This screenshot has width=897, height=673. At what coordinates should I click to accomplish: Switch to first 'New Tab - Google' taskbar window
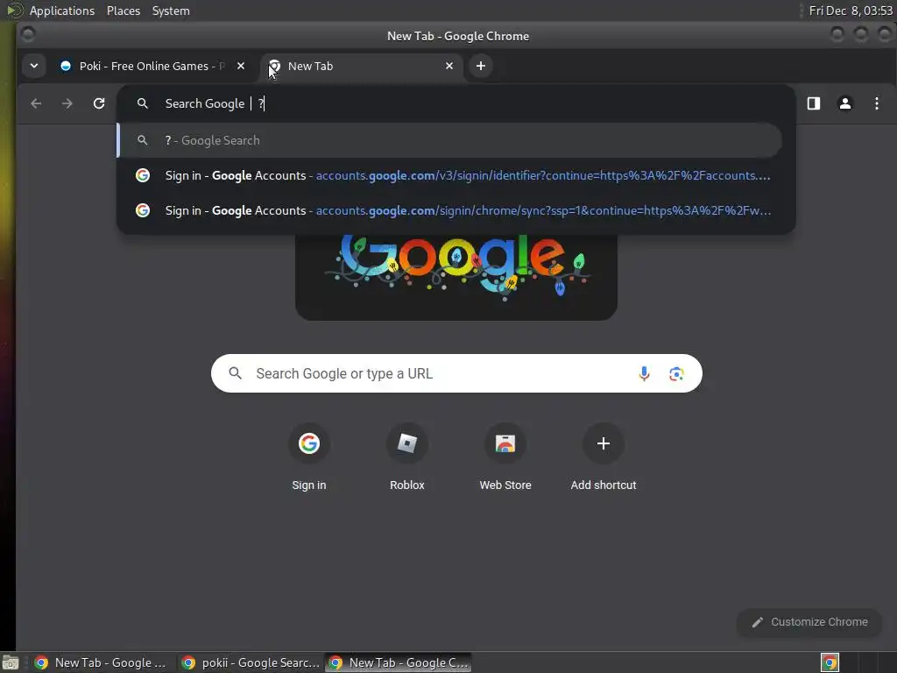point(103,662)
